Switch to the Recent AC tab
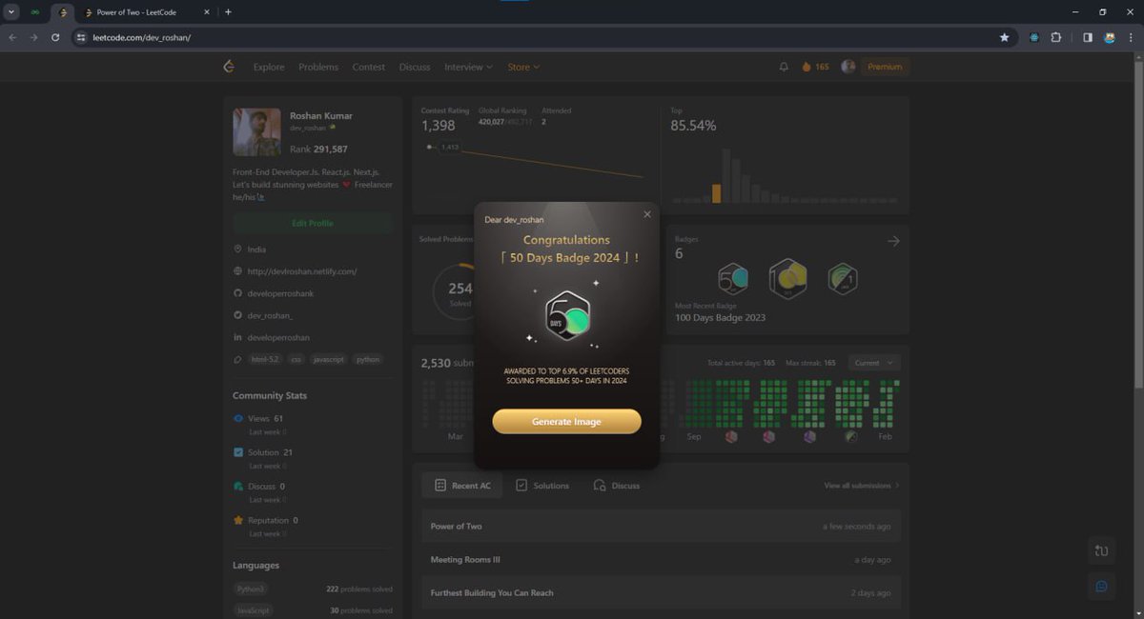 click(462, 485)
